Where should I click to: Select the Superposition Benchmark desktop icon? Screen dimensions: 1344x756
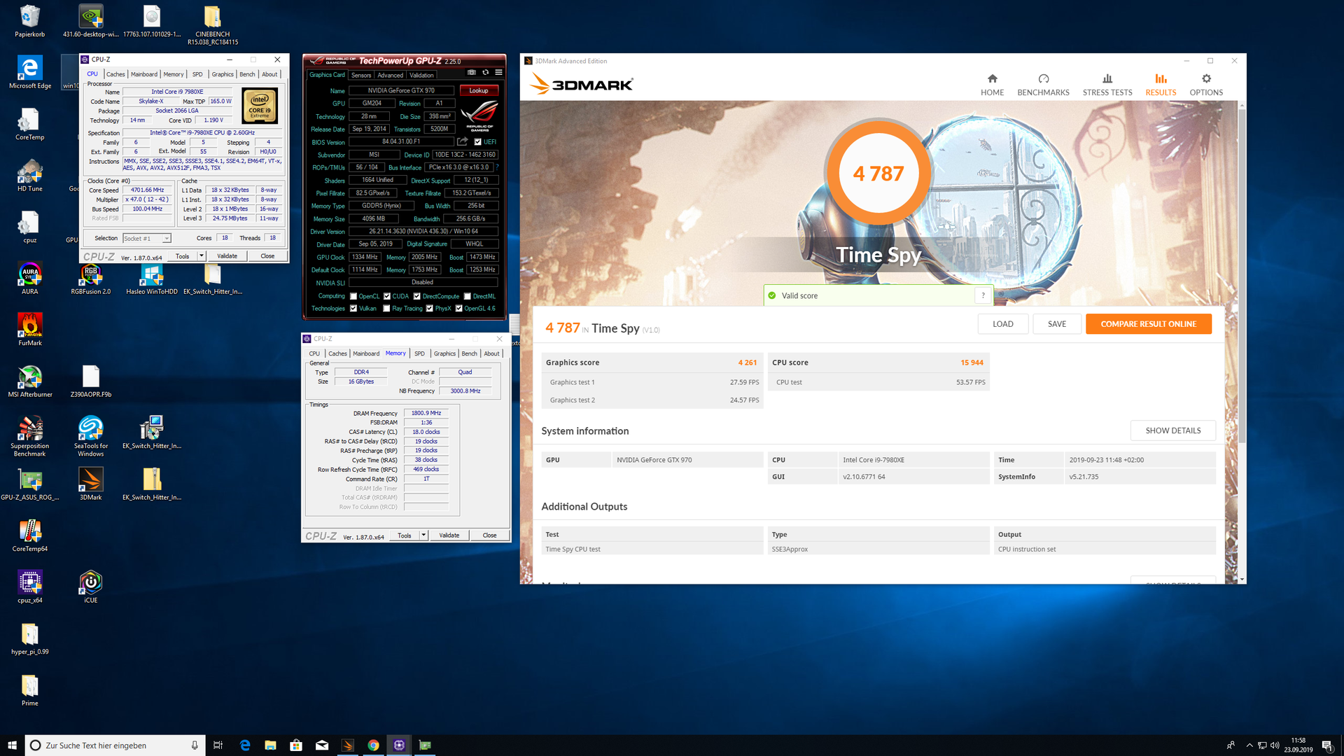[x=30, y=436]
